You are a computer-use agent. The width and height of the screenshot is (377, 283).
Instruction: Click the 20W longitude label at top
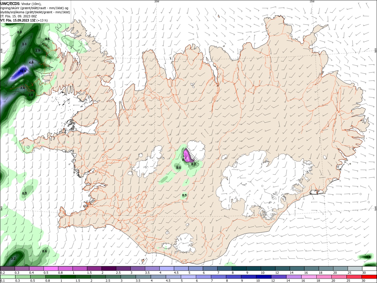coord(157,1)
